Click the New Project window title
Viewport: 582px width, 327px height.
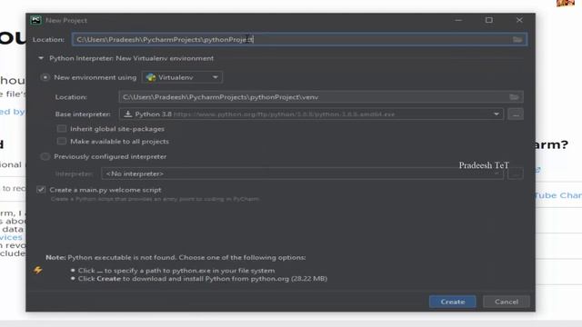[66, 20]
